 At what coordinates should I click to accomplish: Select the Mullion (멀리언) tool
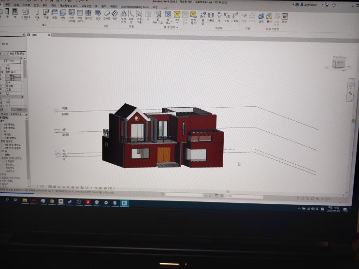pyautogui.click(x=88, y=14)
